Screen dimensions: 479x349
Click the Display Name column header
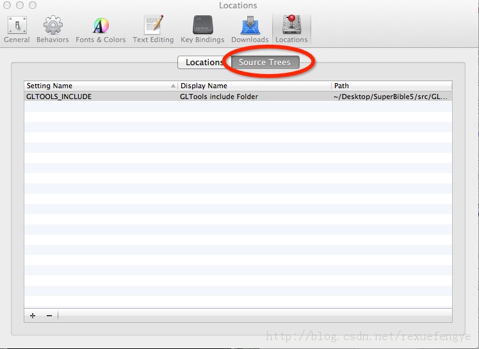point(255,86)
